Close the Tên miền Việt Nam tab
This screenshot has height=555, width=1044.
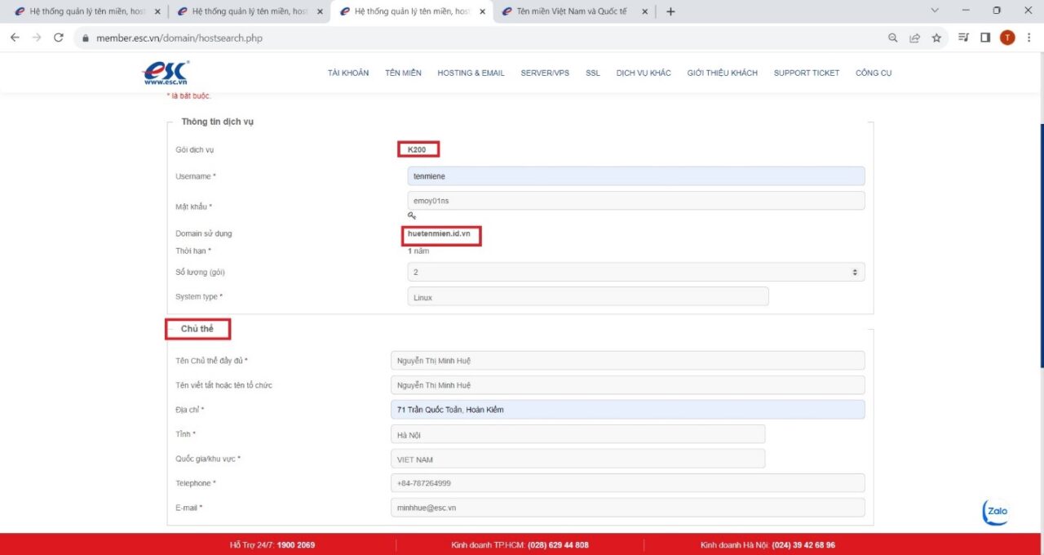[645, 12]
